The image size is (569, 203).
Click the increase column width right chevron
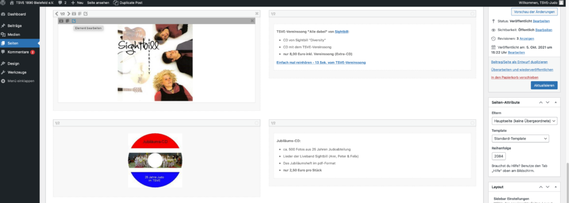69,14
